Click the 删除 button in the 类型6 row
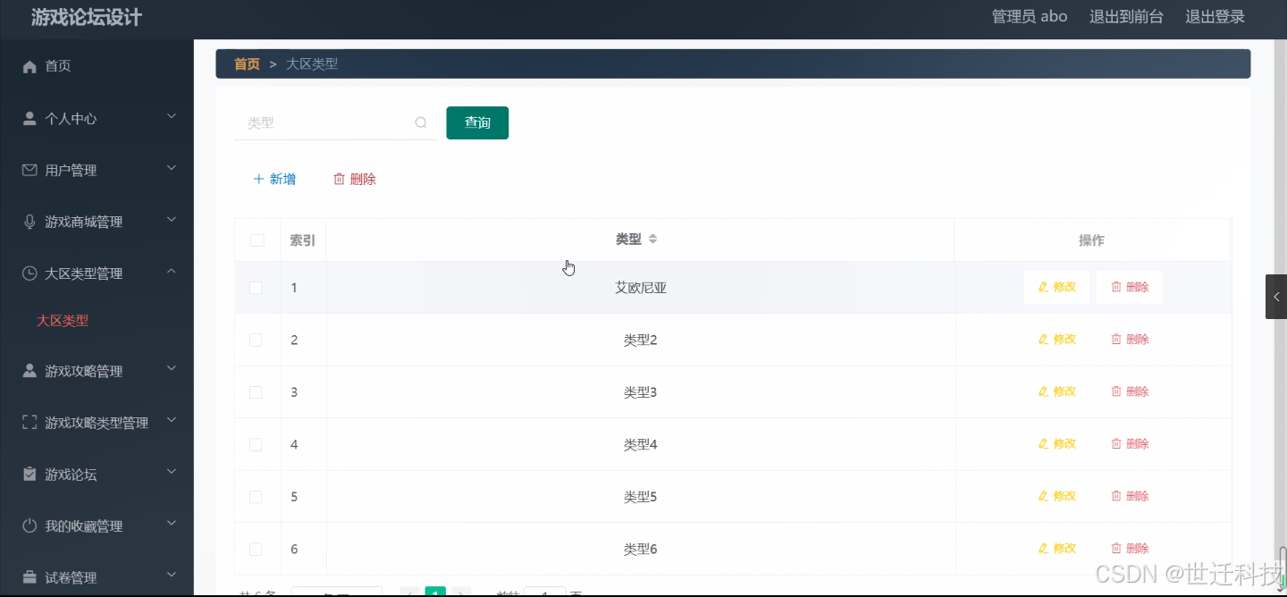 (1130, 548)
